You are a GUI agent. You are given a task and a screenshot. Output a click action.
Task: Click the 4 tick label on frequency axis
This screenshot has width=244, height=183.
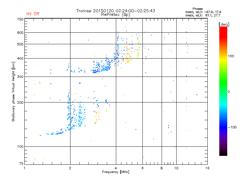coord(116,168)
